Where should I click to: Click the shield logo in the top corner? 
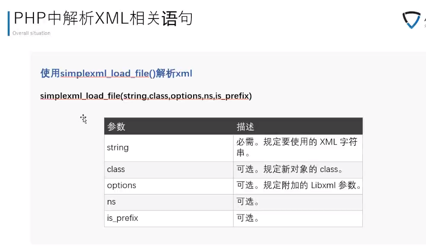click(x=412, y=20)
